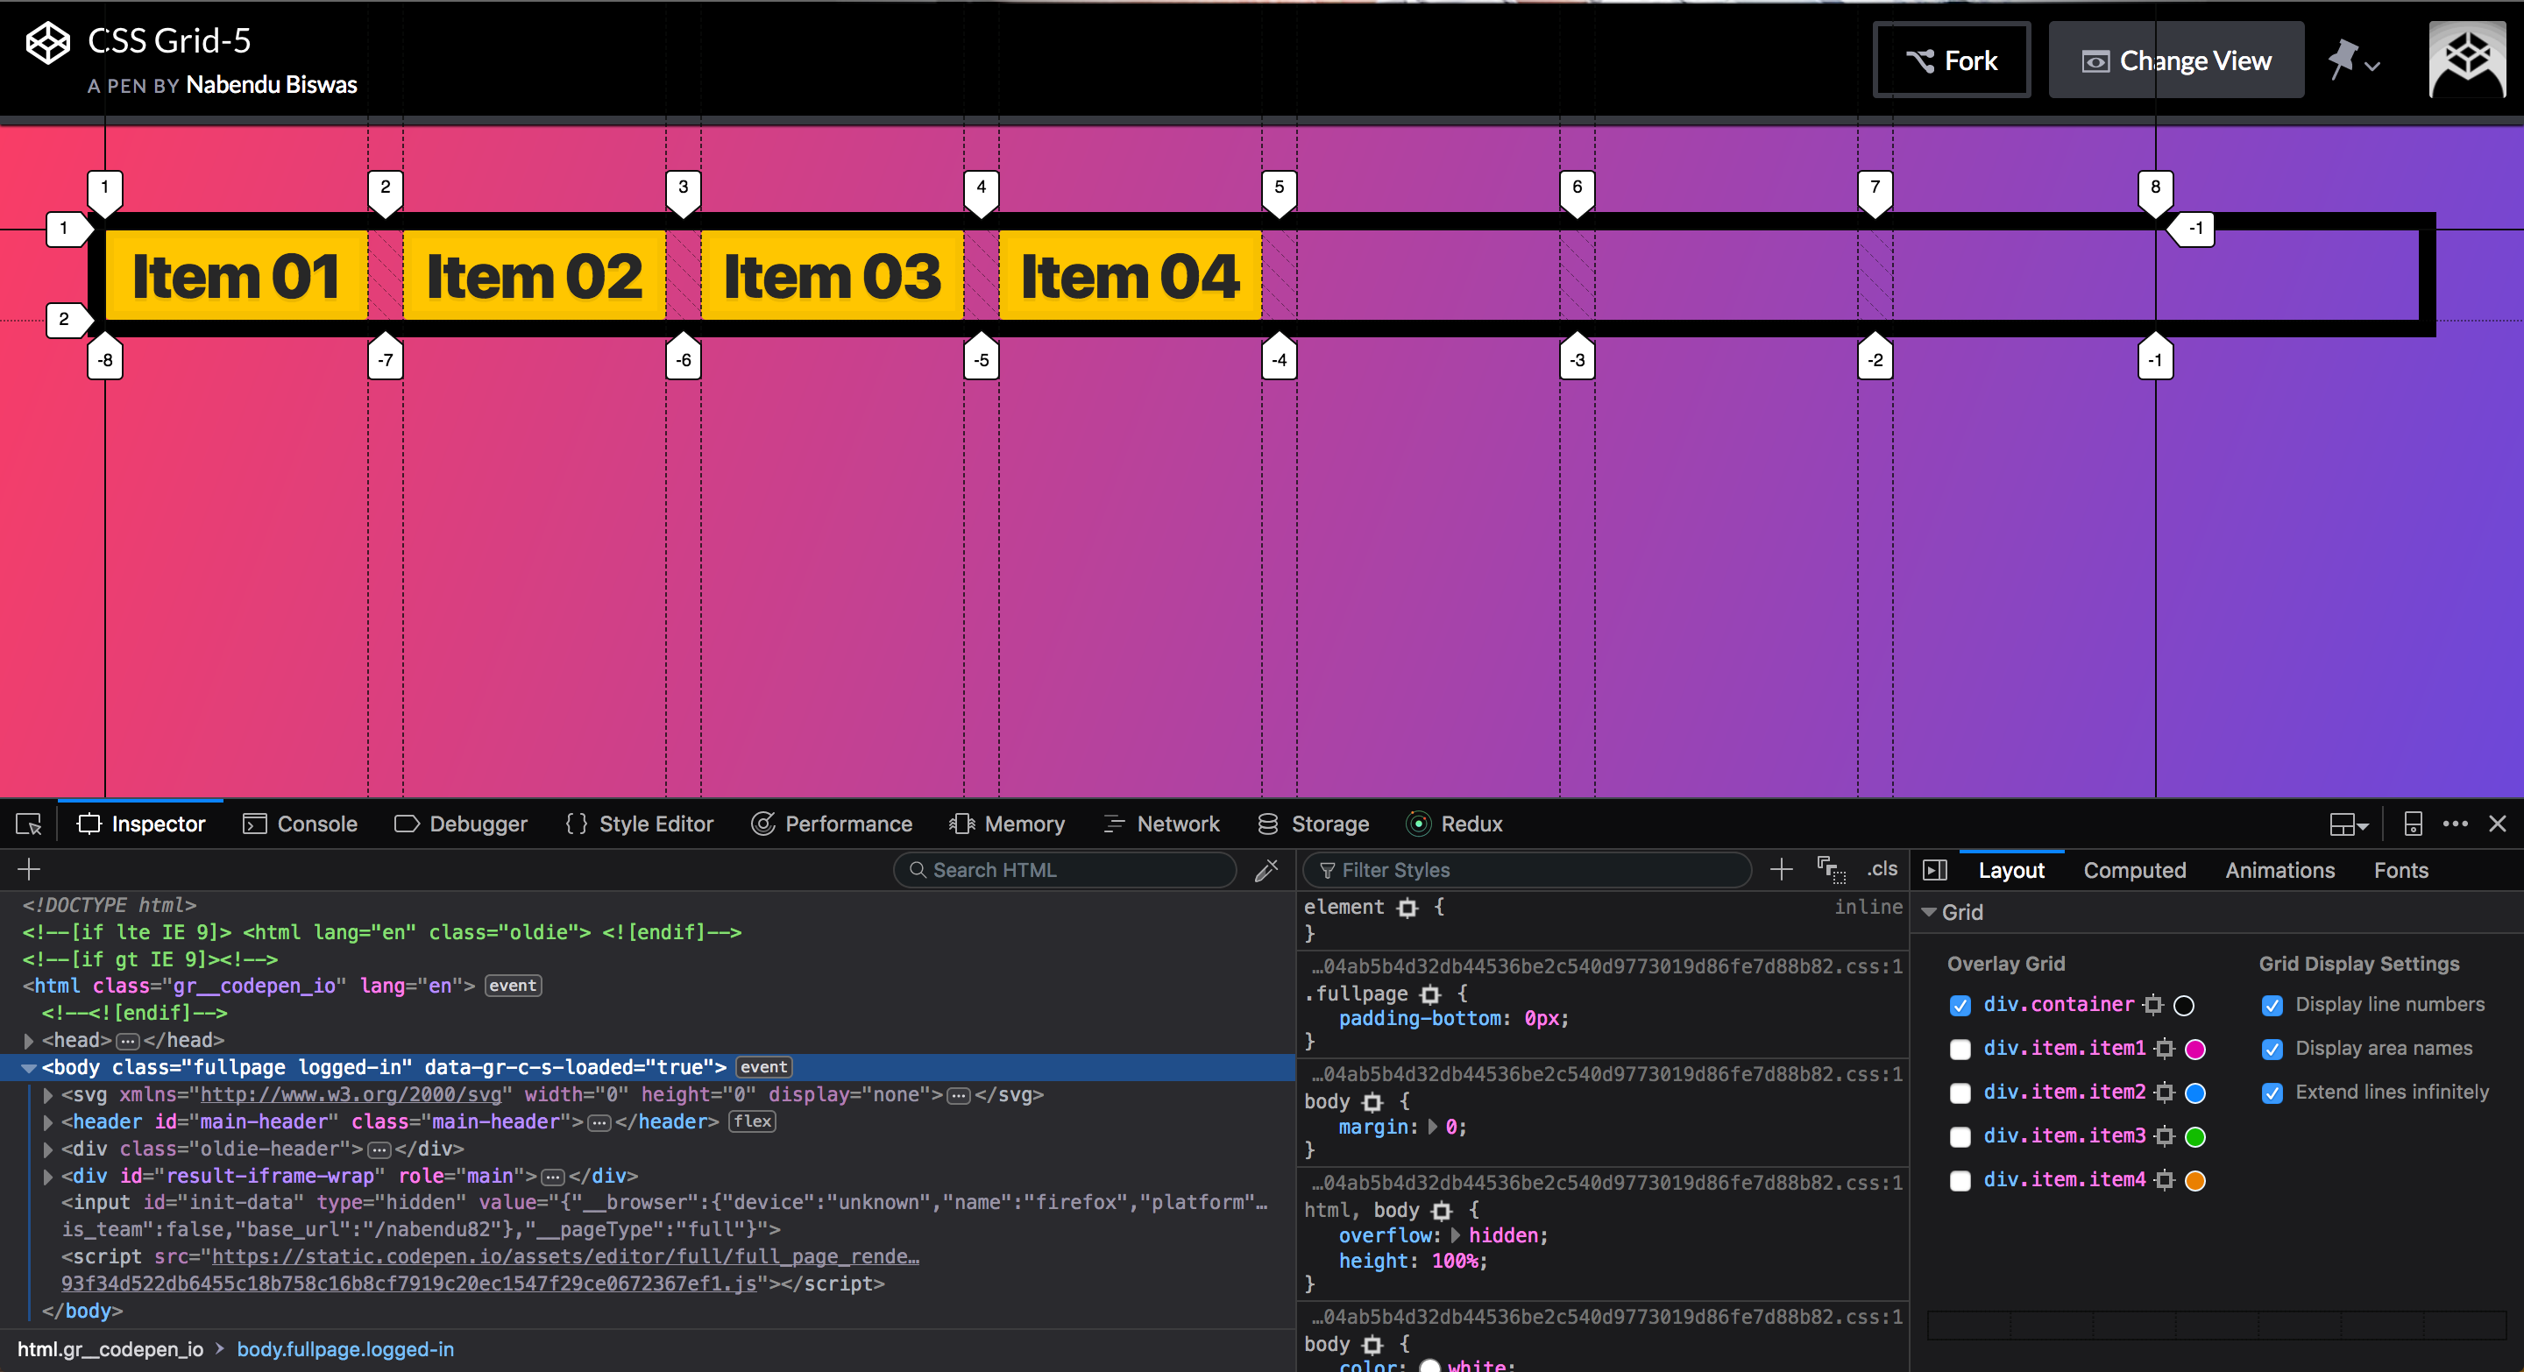The height and width of the screenshot is (1372, 2524).
Task: Check the div.item.item1 overlay checkbox
Action: 1960,1050
